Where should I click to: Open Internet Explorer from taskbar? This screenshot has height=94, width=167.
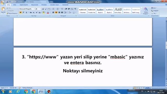coord(18,92)
